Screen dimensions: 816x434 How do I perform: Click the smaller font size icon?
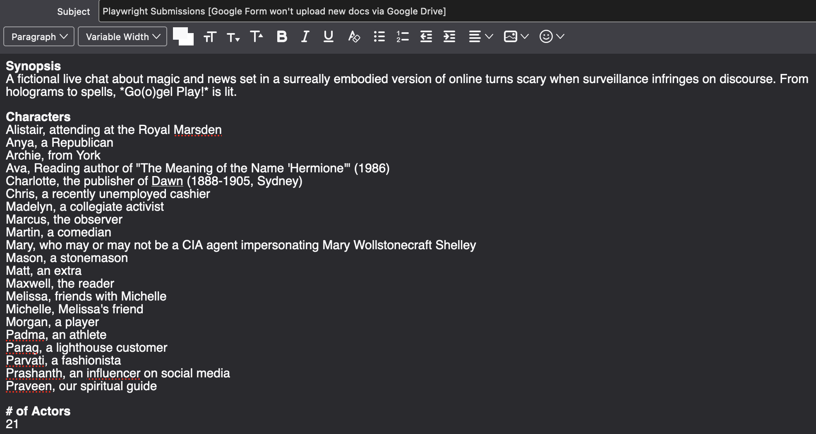coord(233,38)
